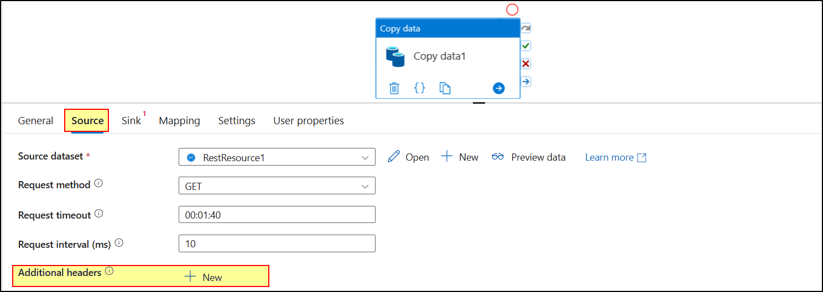Viewport: 823px width, 292px height.
Task: Delete the Copy data1 activity via trash icon
Action: pos(394,88)
